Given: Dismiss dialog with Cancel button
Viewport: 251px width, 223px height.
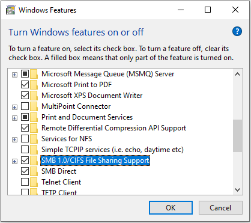Looking at the screenshot, I should 220,208.
